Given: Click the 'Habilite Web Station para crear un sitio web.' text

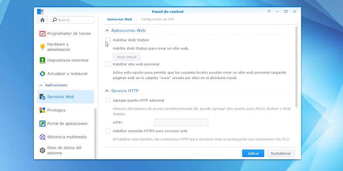Looking at the screenshot, I should pyautogui.click(x=151, y=48).
